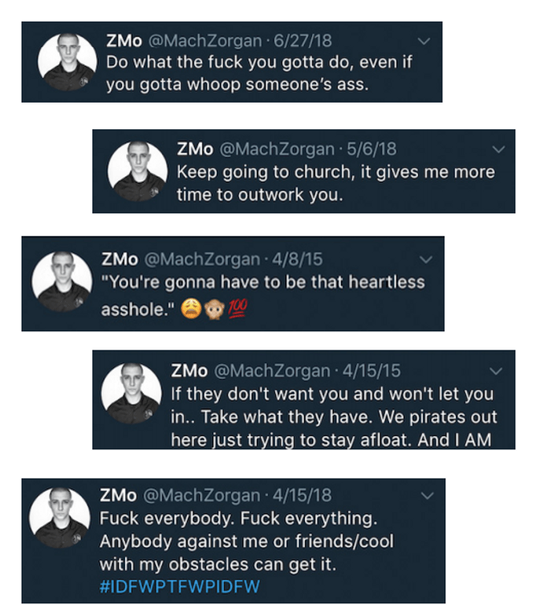Click the 4/15/18 date timestamp

click(x=302, y=496)
